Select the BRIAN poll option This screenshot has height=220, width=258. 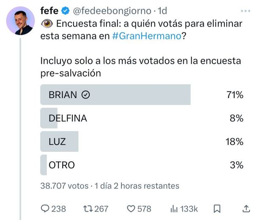click(x=115, y=95)
